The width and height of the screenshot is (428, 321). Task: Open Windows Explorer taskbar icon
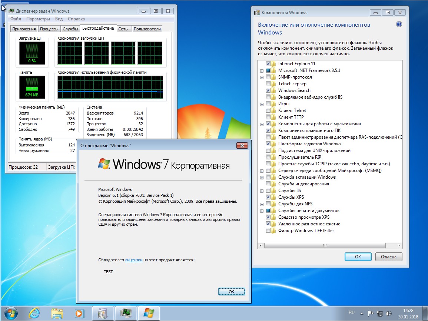[57, 313]
